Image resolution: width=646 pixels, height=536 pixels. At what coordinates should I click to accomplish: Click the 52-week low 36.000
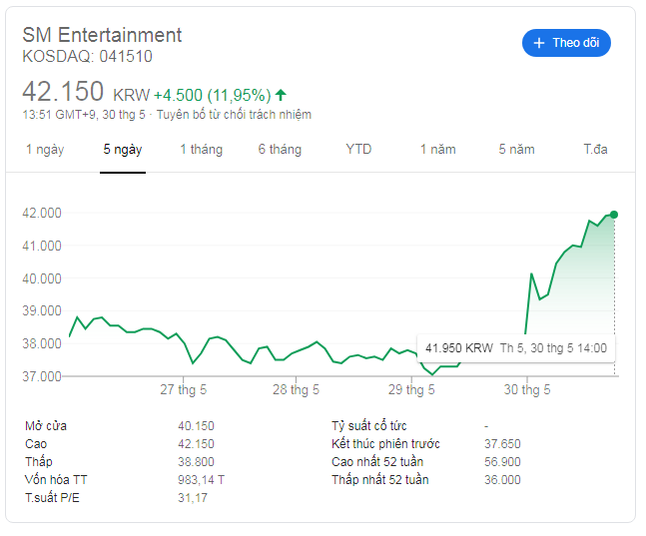[x=502, y=480]
